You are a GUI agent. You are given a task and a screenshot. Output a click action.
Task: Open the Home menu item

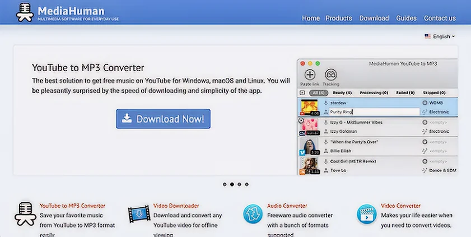(311, 18)
